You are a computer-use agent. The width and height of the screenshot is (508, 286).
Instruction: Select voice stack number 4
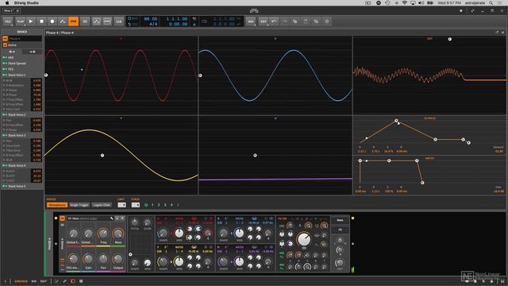(171, 205)
